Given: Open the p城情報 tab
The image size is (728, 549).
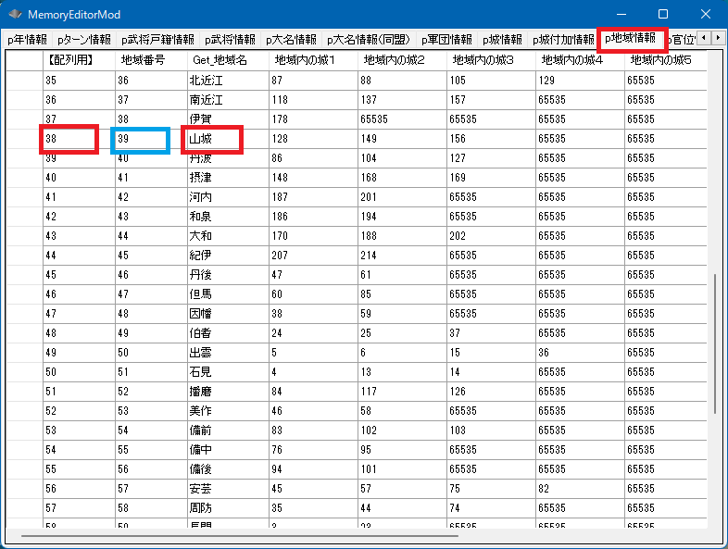Looking at the screenshot, I should click(x=504, y=40).
